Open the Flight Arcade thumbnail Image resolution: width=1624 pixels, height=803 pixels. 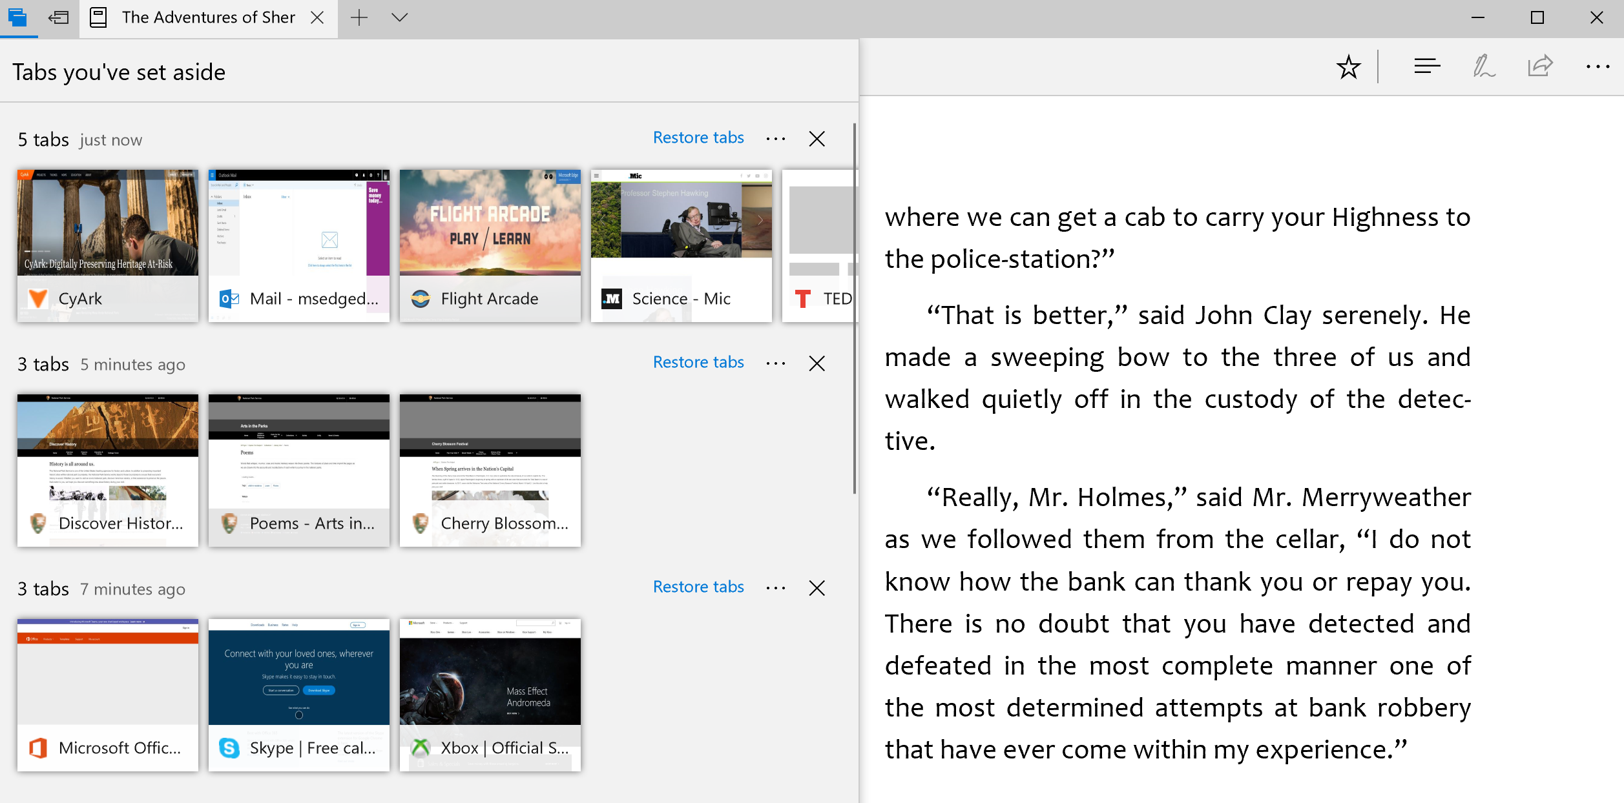pos(490,245)
